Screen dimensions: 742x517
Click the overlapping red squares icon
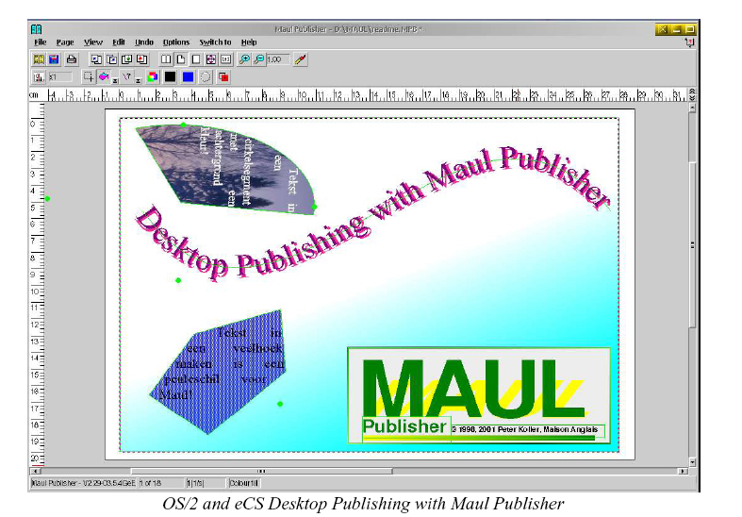pyautogui.click(x=223, y=76)
